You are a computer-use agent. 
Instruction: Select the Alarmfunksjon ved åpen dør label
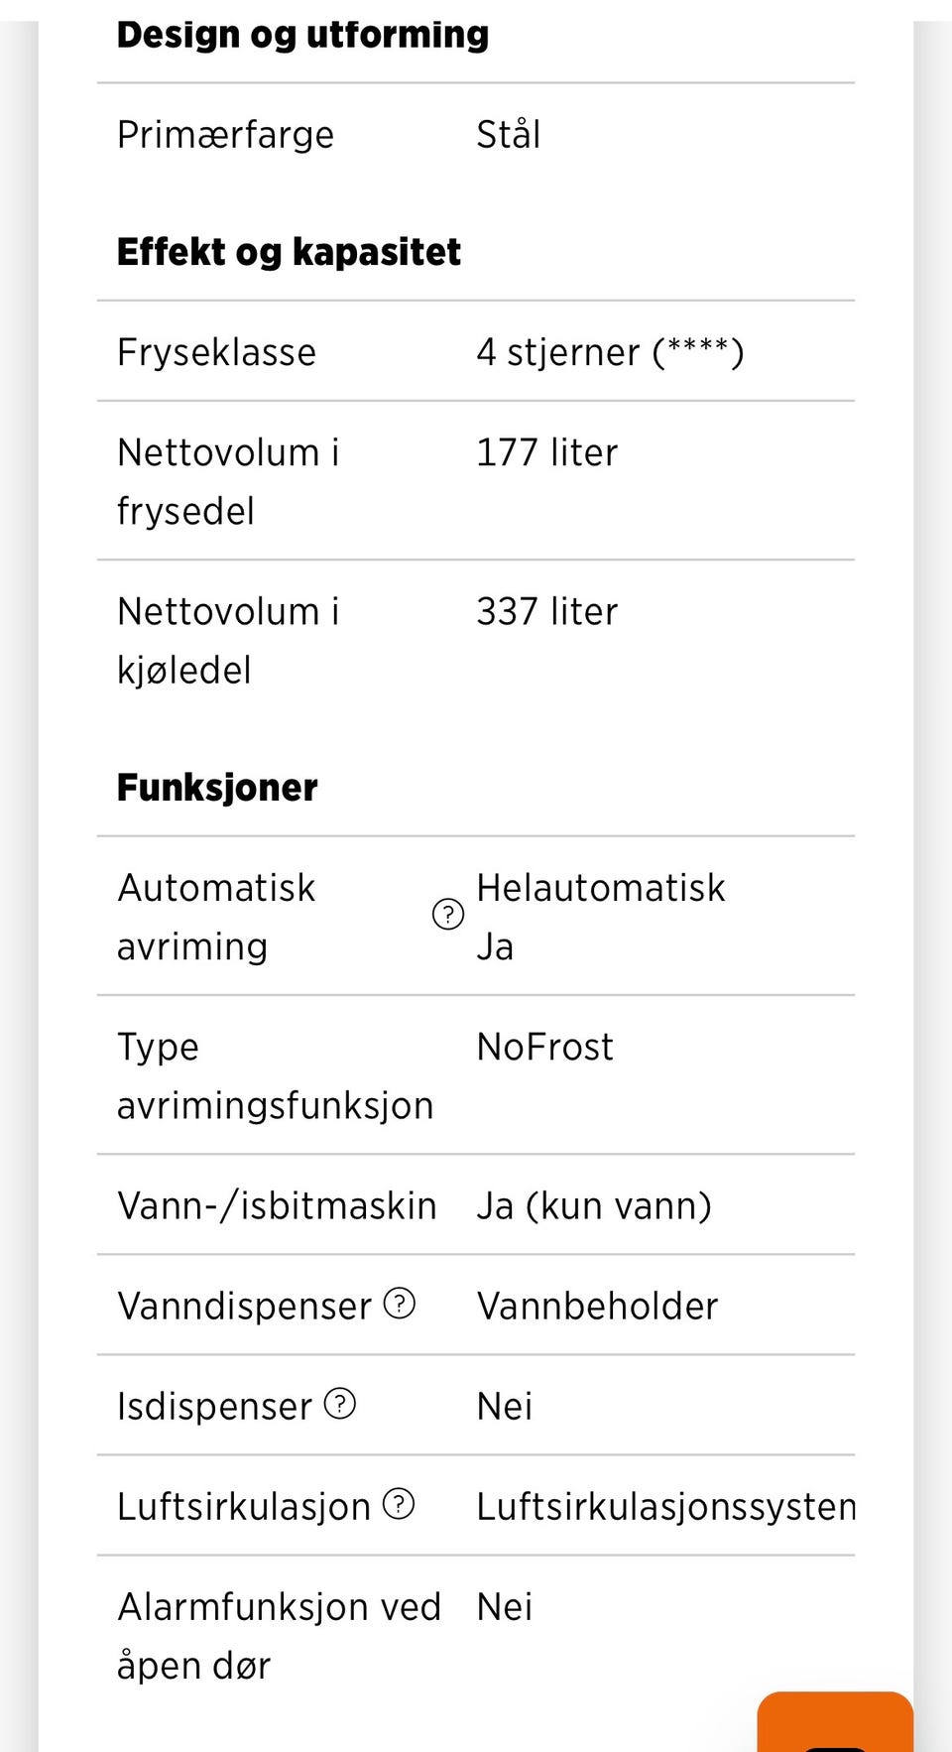click(x=279, y=1636)
